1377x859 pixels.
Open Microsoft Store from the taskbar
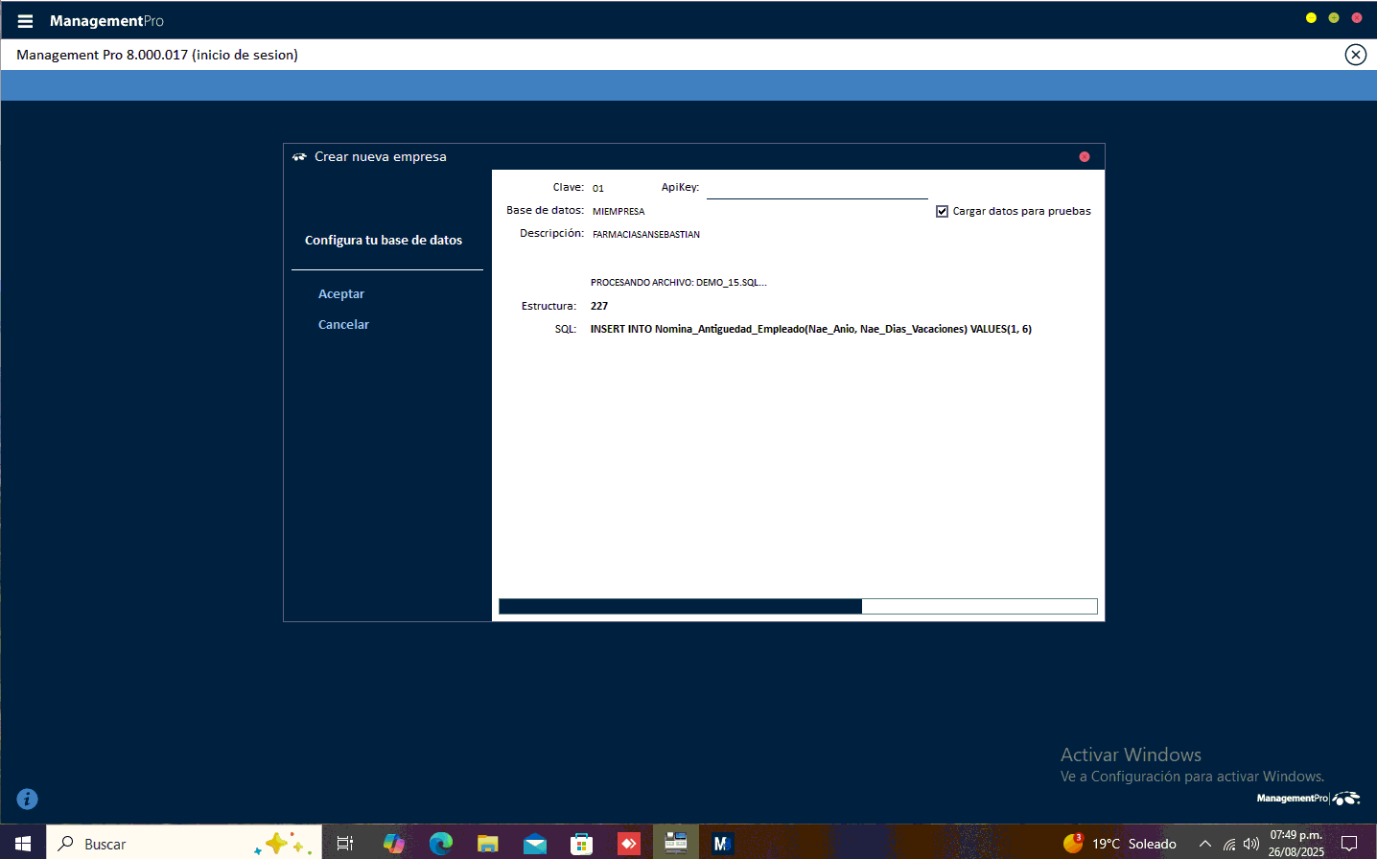(x=581, y=844)
